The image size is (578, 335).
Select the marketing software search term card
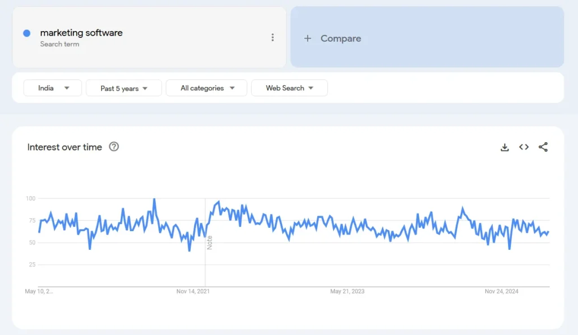click(149, 37)
